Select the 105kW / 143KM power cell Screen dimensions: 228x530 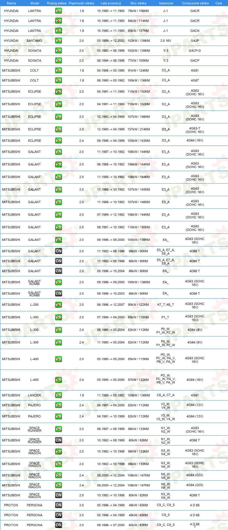pos(138,141)
